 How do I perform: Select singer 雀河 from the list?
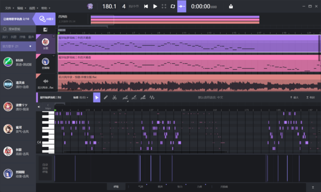[18, 129]
